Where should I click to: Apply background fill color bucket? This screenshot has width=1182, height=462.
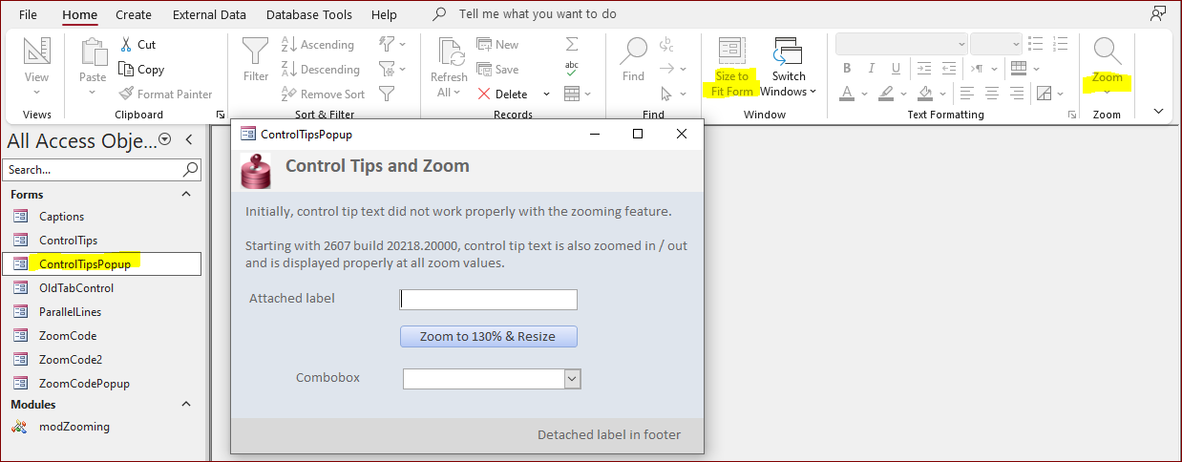coord(924,94)
